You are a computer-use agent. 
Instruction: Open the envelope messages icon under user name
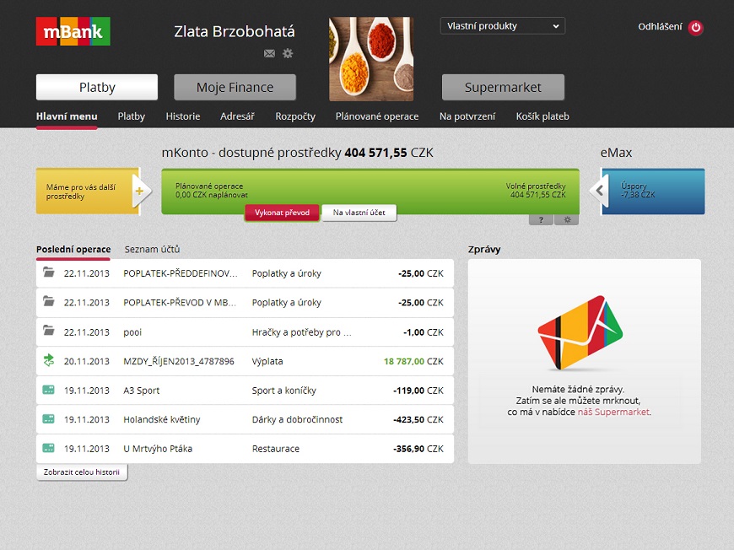pos(269,53)
